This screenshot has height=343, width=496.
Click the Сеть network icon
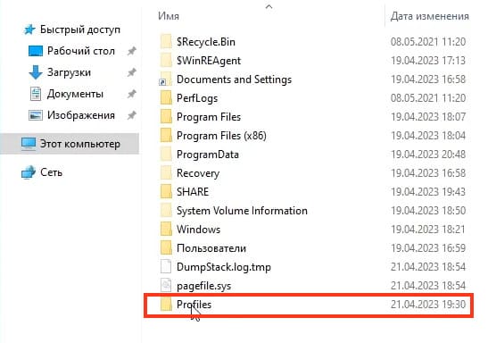(x=29, y=172)
